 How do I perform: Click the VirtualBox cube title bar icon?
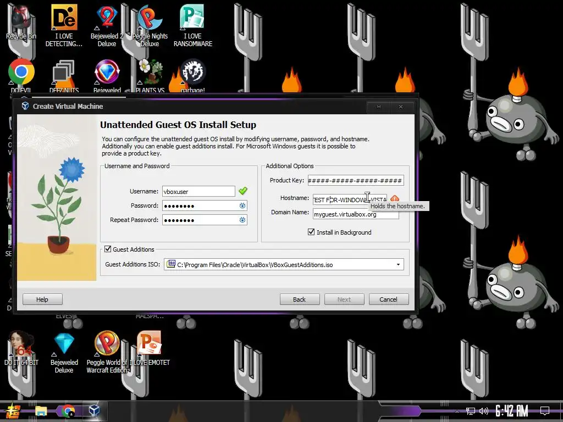click(x=25, y=106)
